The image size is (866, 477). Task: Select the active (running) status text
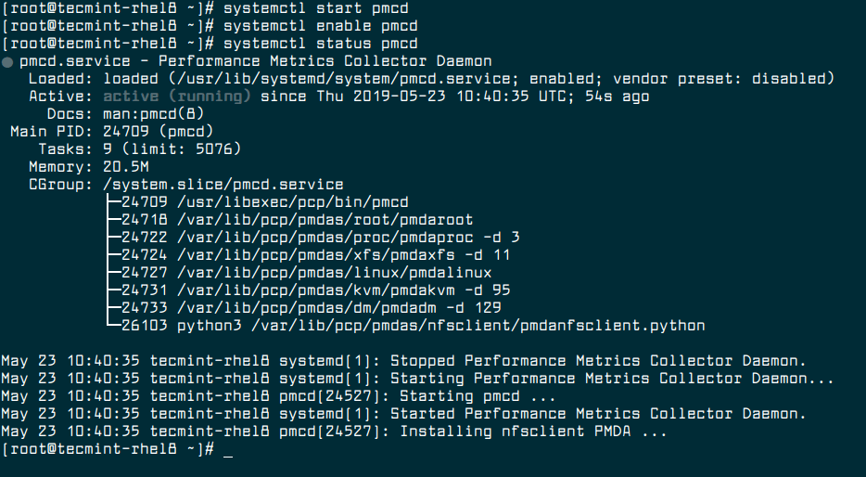click(177, 97)
